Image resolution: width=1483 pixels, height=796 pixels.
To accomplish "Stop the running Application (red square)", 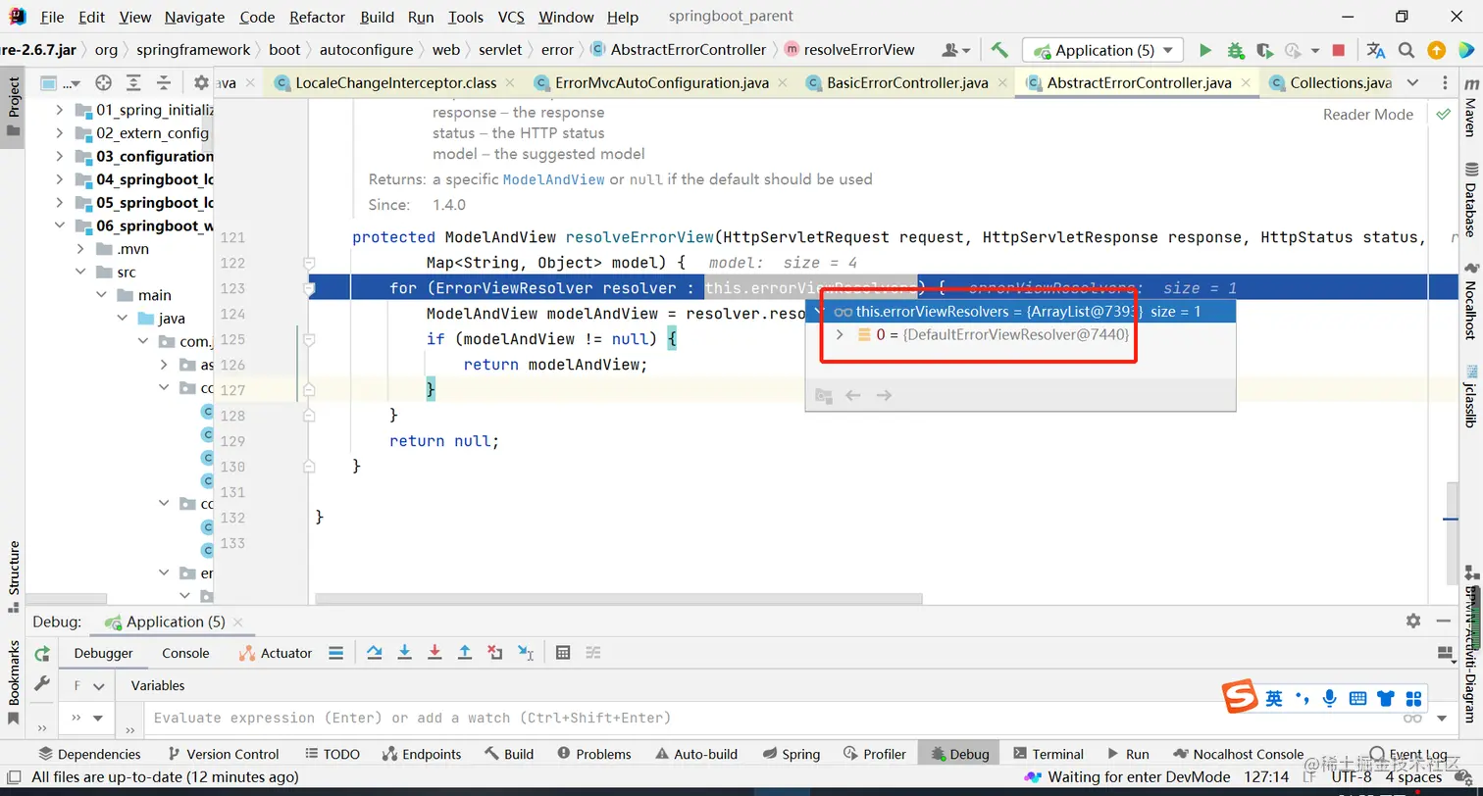I will coord(1339,50).
